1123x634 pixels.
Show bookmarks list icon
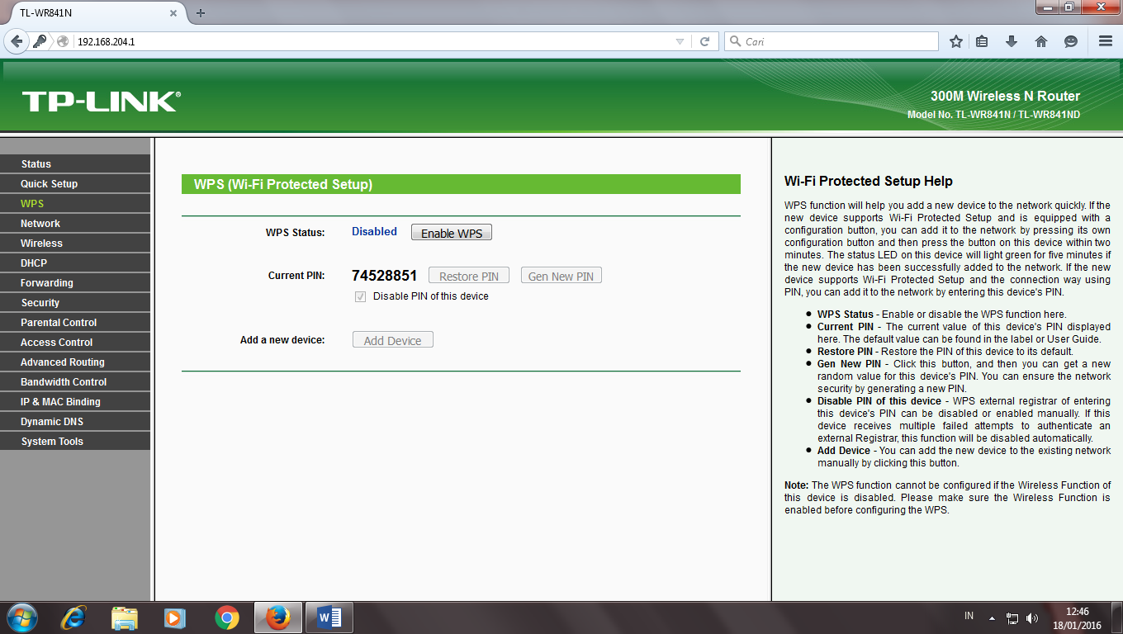tap(982, 41)
